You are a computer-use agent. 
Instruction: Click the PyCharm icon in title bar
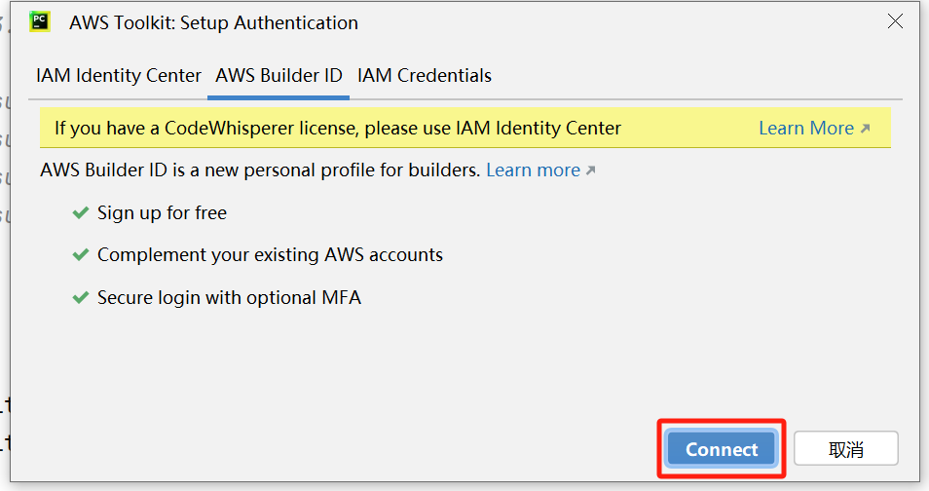pyautogui.click(x=40, y=21)
